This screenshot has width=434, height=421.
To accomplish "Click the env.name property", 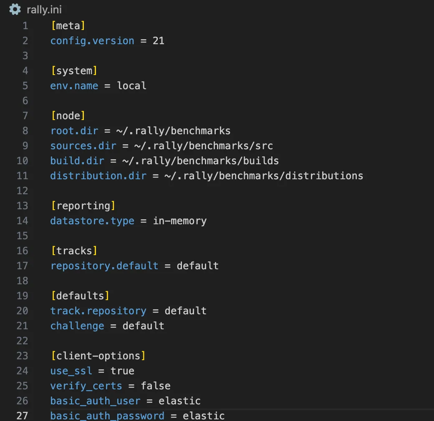I will point(74,85).
